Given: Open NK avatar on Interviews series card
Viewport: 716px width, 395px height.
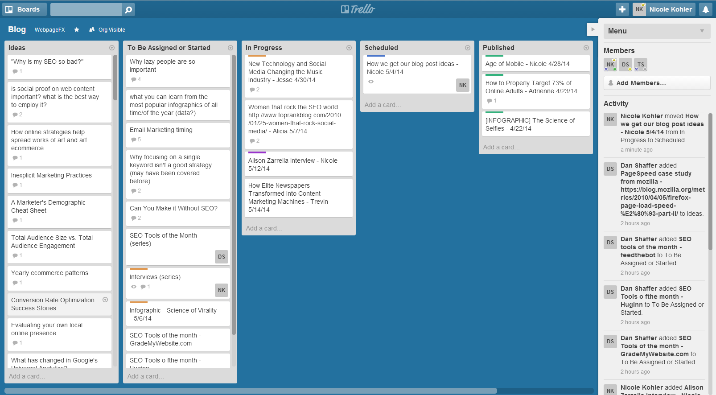Looking at the screenshot, I should click(x=222, y=290).
